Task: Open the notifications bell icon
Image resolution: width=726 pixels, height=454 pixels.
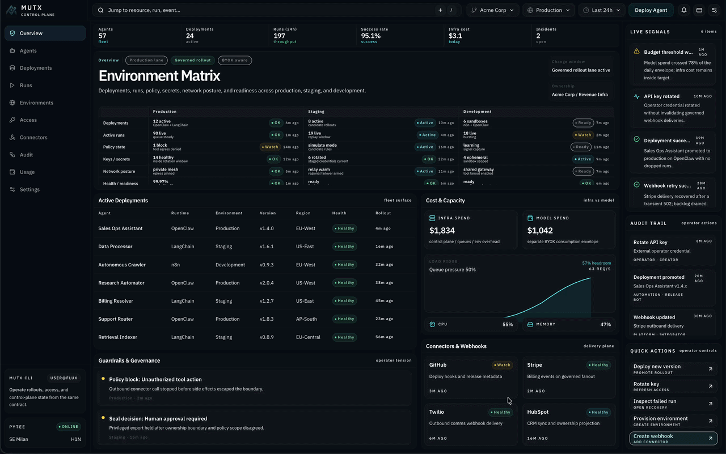Action: click(x=684, y=10)
